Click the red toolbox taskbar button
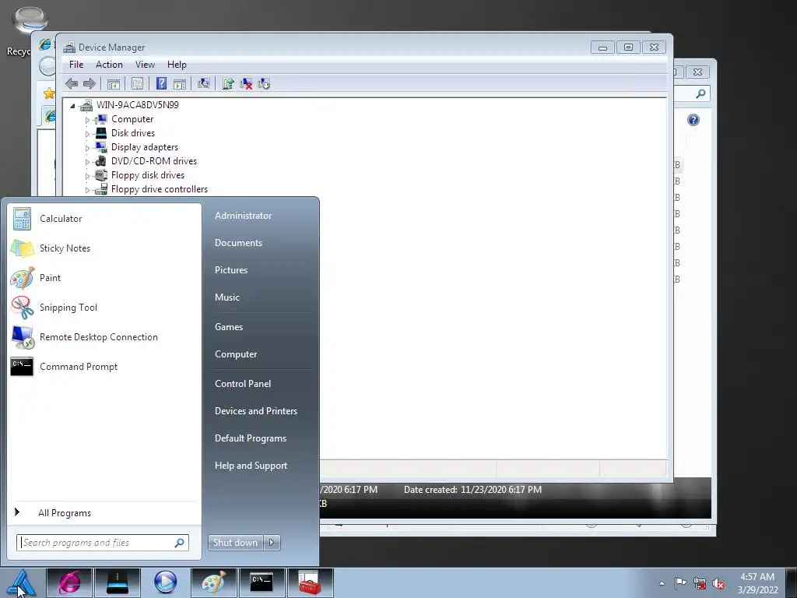Viewport: 797px width, 598px height. [310, 582]
